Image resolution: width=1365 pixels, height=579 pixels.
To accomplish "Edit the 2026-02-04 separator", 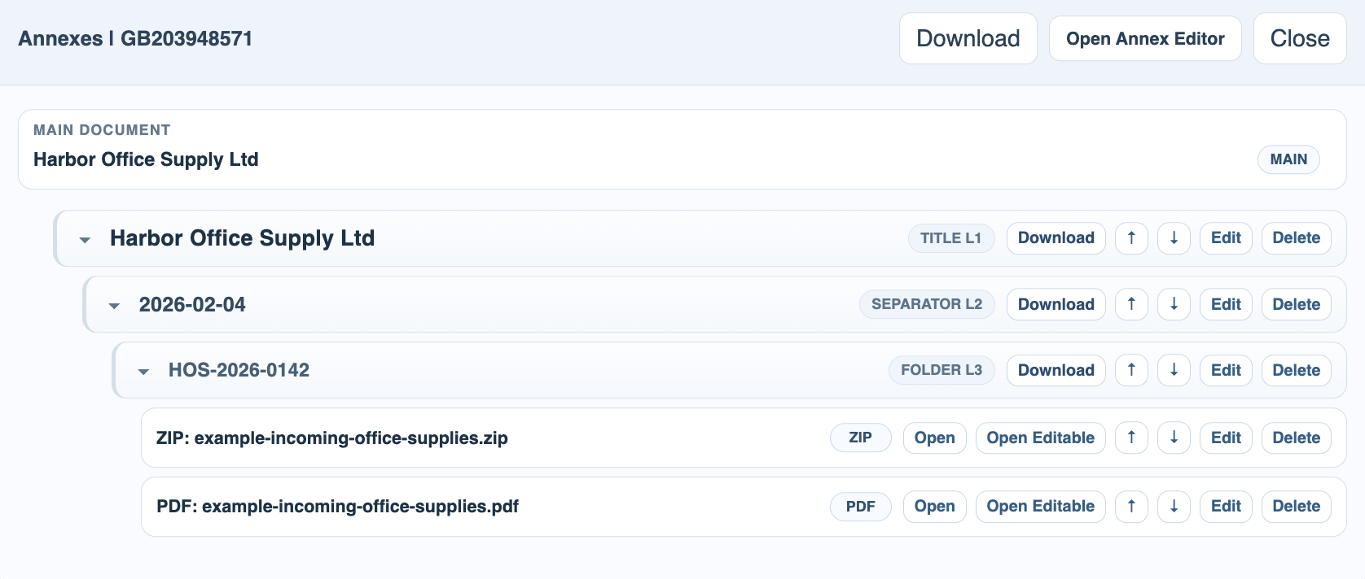I will 1226,304.
